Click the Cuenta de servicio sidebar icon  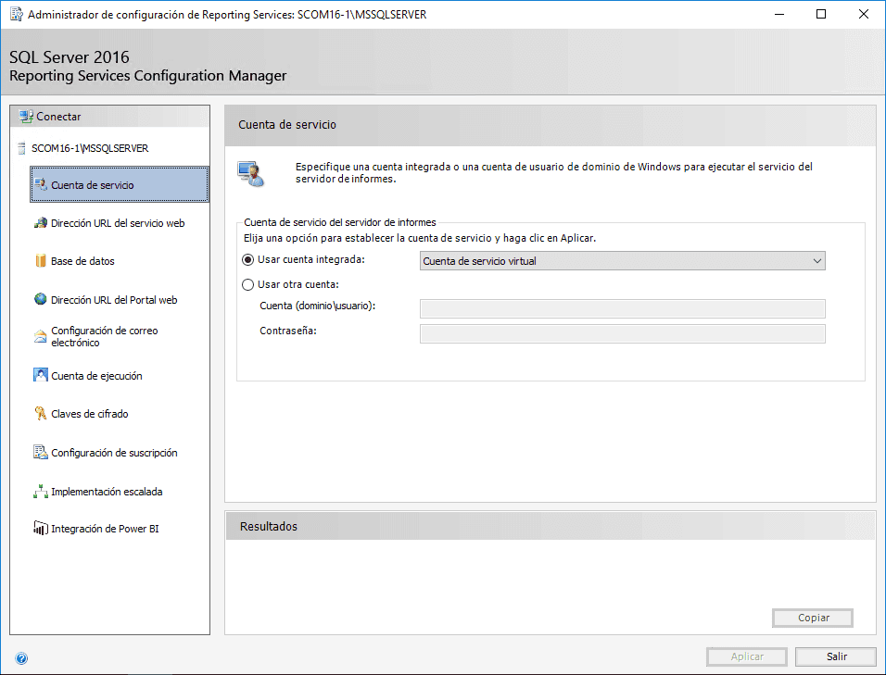pos(41,184)
